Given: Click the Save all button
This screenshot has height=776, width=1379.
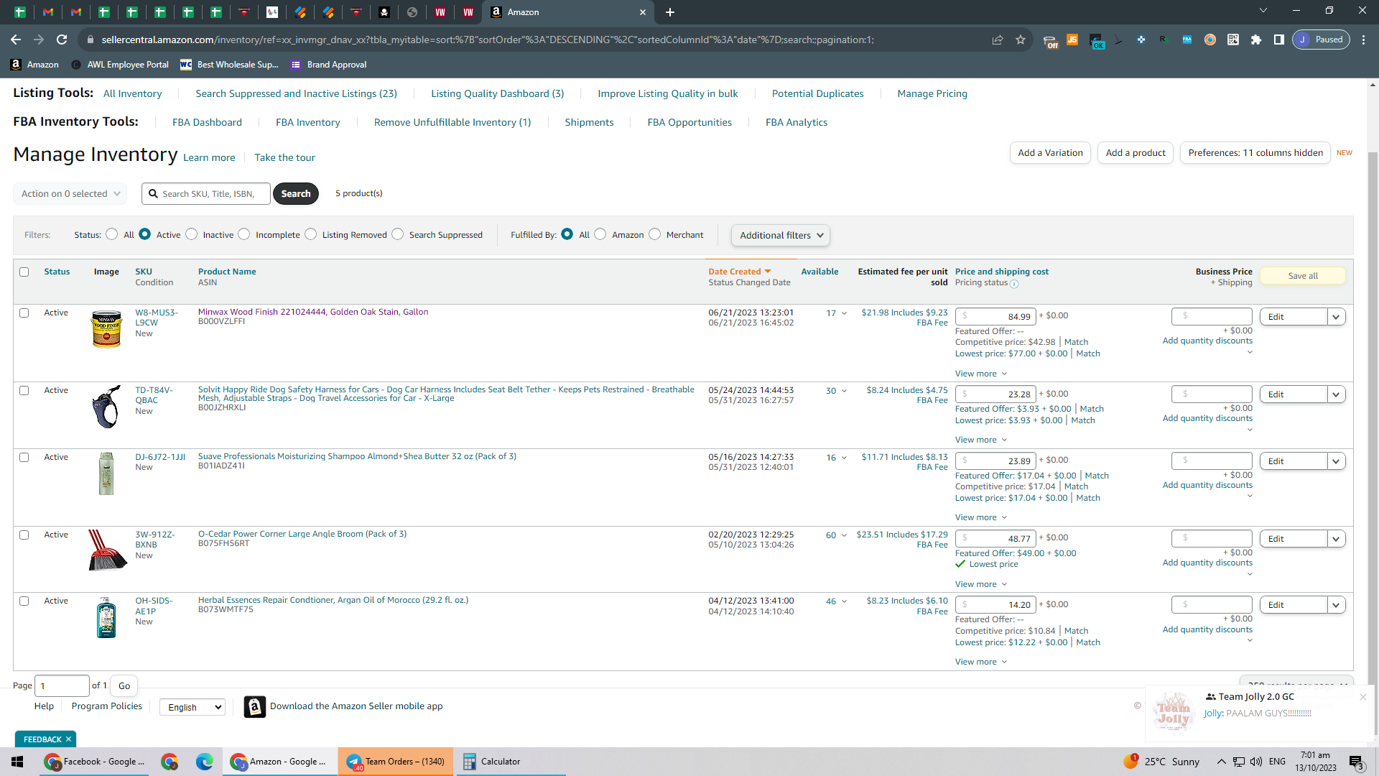Looking at the screenshot, I should point(1303,276).
